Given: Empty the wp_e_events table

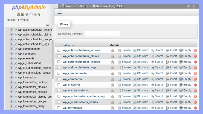Looking at the screenshot, I should [185, 85].
